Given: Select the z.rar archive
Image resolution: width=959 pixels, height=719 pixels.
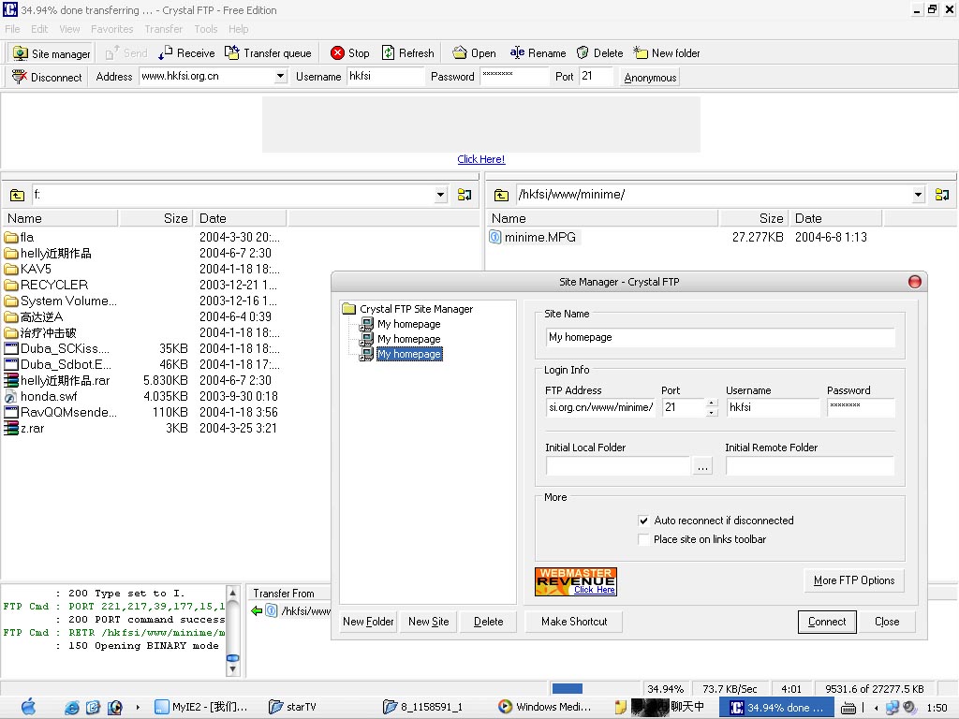Looking at the screenshot, I should point(24,428).
